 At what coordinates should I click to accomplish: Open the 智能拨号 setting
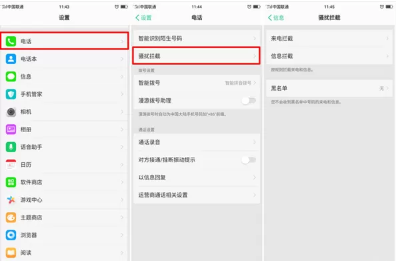coord(197,83)
